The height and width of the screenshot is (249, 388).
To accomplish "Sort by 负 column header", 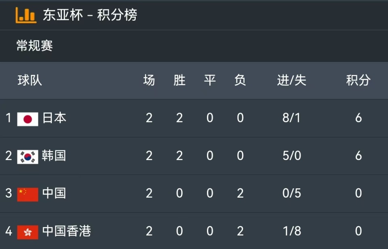I will 240,80.
